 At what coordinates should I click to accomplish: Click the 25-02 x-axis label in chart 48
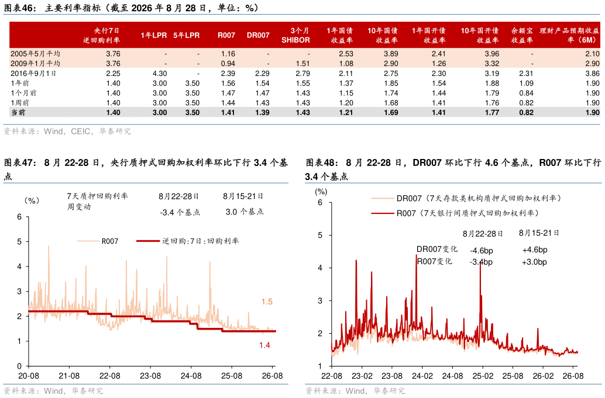pos(483,376)
